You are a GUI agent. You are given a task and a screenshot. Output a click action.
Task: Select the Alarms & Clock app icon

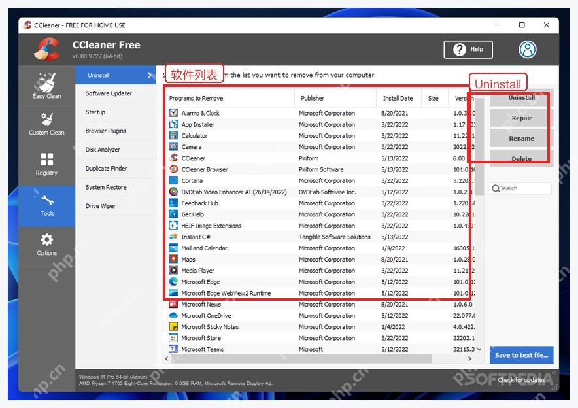pyautogui.click(x=173, y=112)
